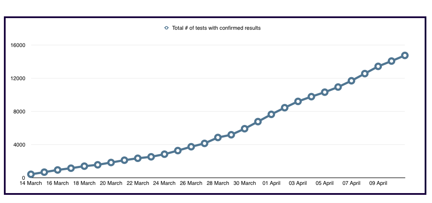The width and height of the screenshot is (432, 203).
Task: Click the 16000 y-axis label
Action: pos(17,45)
